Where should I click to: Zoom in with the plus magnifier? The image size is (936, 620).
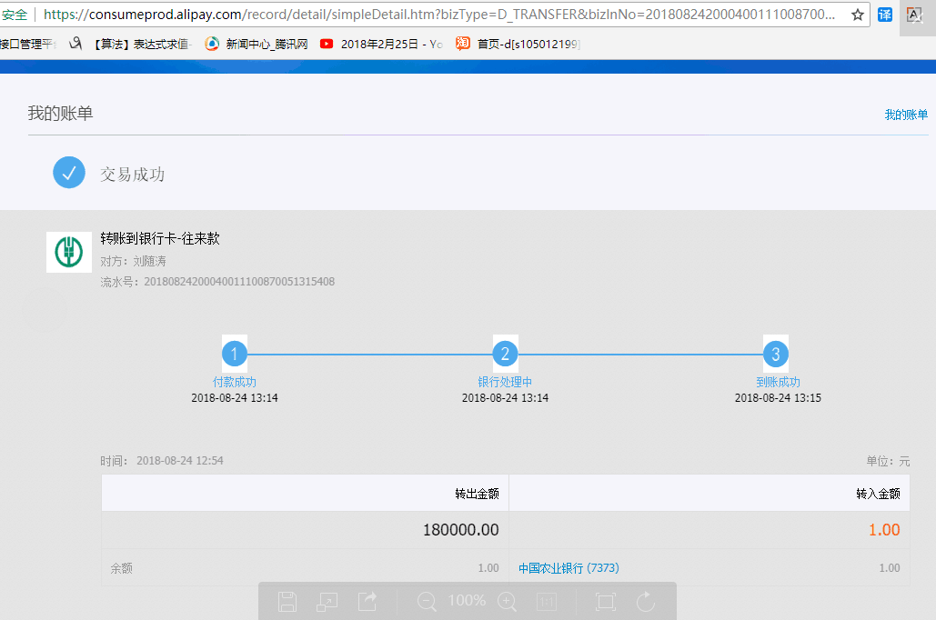507,602
